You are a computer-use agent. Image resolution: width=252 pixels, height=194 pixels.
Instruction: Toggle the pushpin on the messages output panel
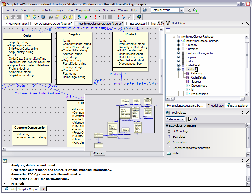(x=242, y=161)
